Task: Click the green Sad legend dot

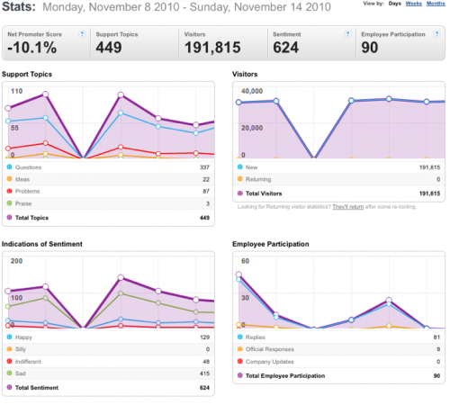Action: click(9, 373)
